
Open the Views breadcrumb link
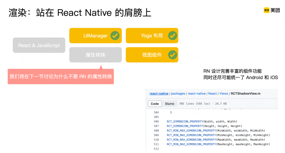pyautogui.click(x=224, y=94)
